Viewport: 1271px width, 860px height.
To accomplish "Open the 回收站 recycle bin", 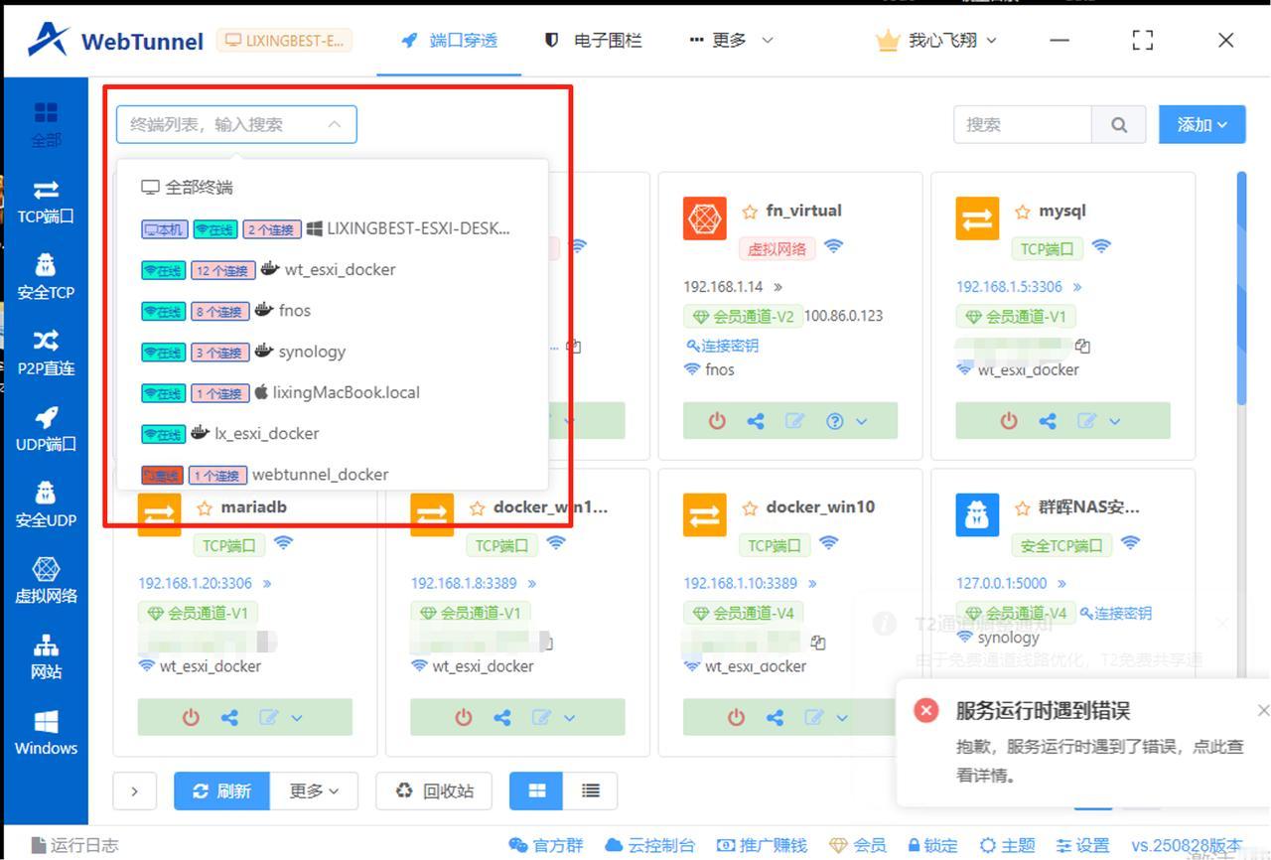I will click(435, 790).
